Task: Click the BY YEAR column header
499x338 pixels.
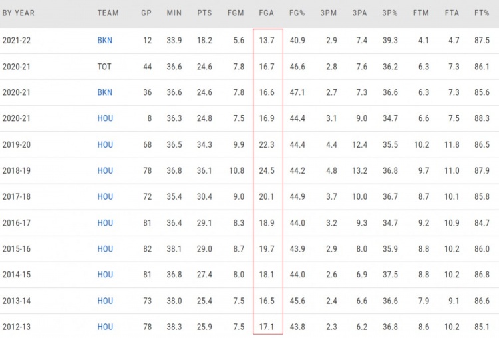Action: tap(19, 13)
